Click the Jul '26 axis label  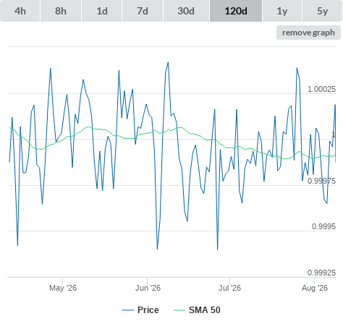[x=229, y=288]
